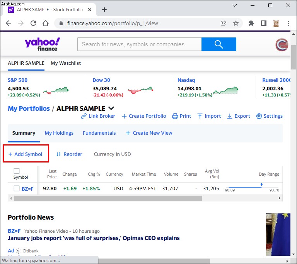The height and width of the screenshot is (264, 297).
Task: Open the S&P 500 index link
Action: pos(18,80)
